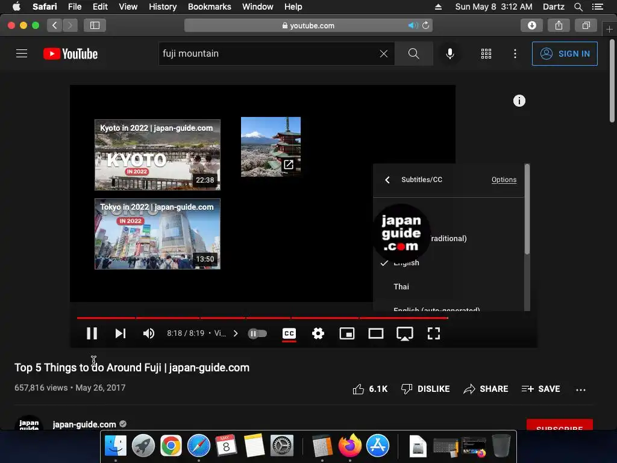Open more actions ellipsis under video
Image resolution: width=617 pixels, height=463 pixels.
[x=580, y=390]
